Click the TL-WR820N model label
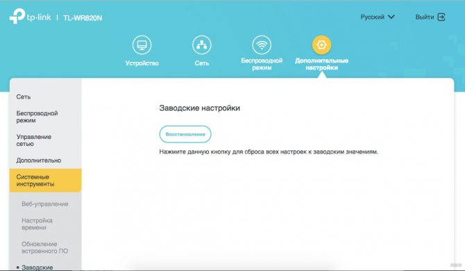465x271 pixels. coord(83,18)
